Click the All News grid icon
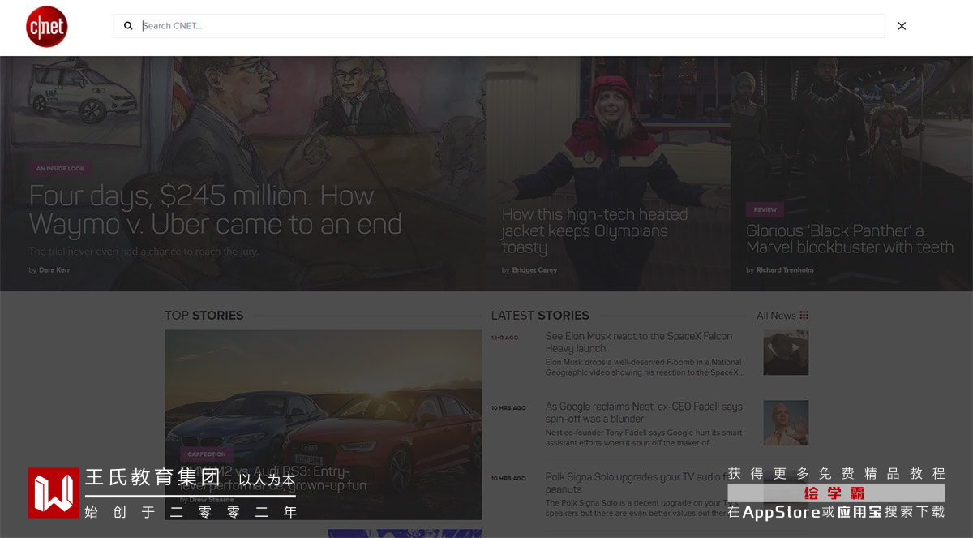The width and height of the screenshot is (973, 538). [804, 316]
